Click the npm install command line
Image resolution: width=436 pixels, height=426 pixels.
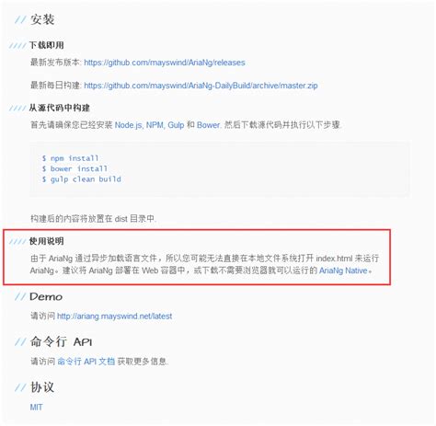[70, 158]
